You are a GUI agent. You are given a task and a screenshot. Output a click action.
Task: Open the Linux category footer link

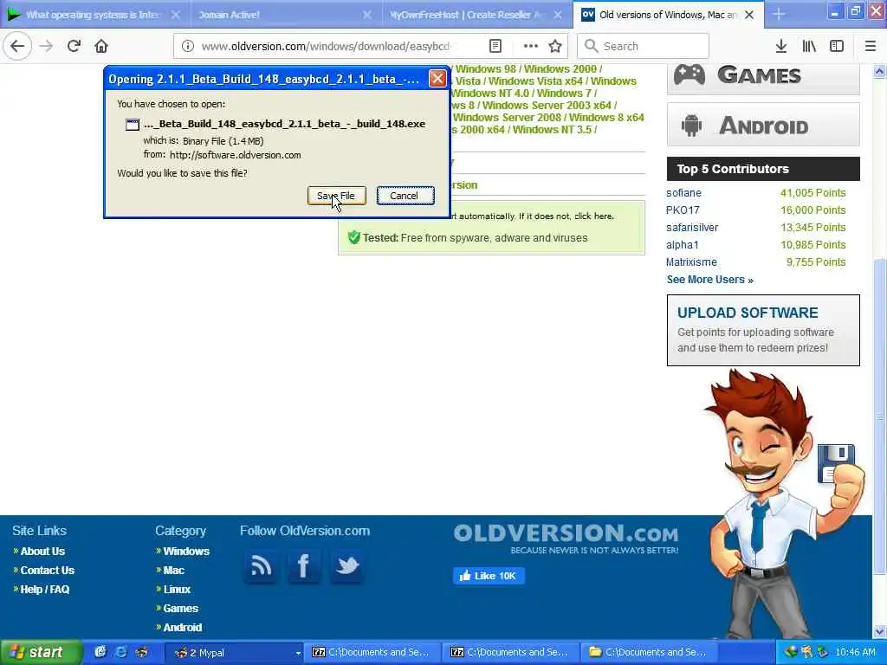pos(177,589)
